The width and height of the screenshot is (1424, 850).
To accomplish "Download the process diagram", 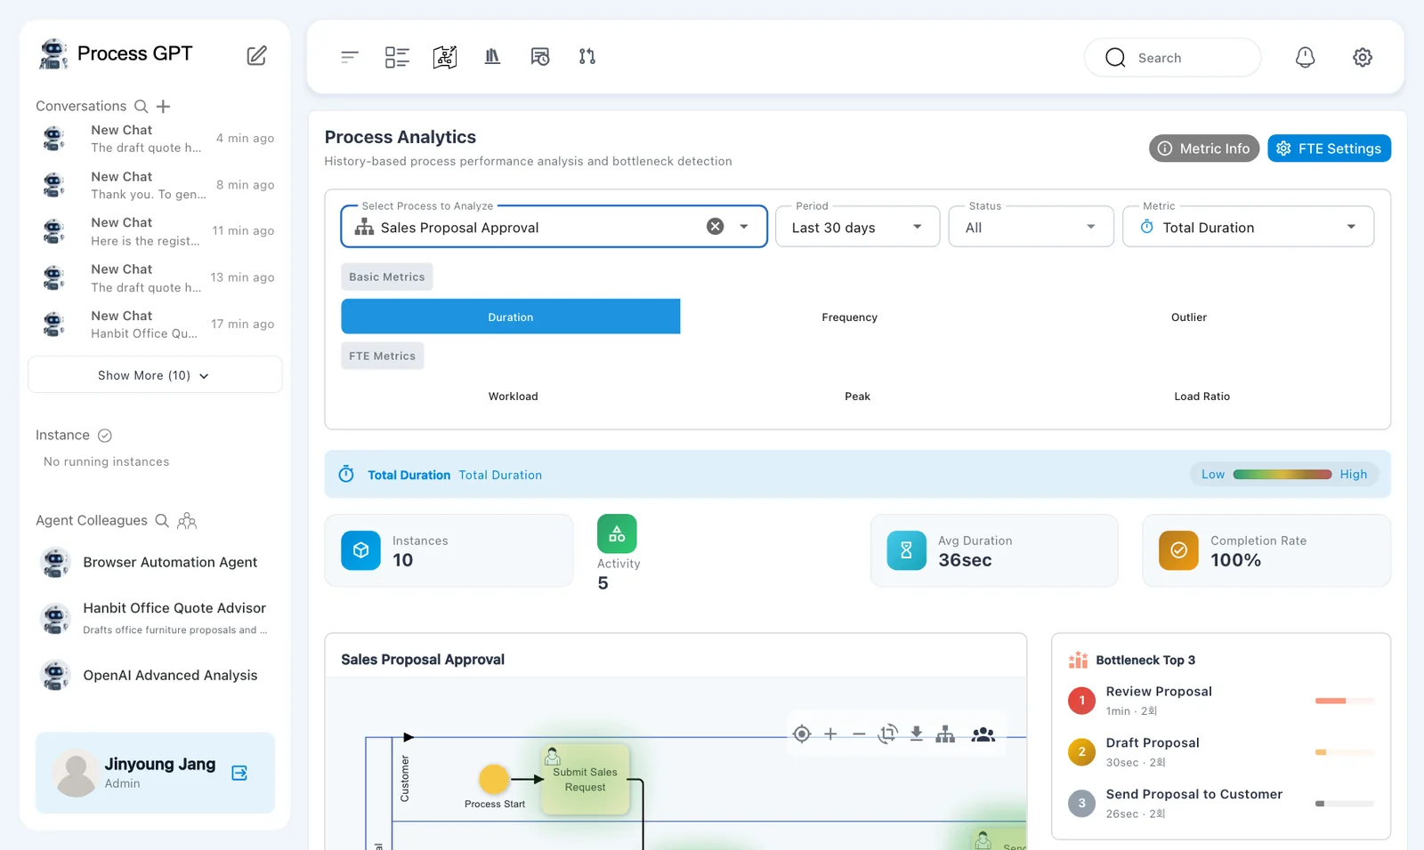I will coord(917,734).
